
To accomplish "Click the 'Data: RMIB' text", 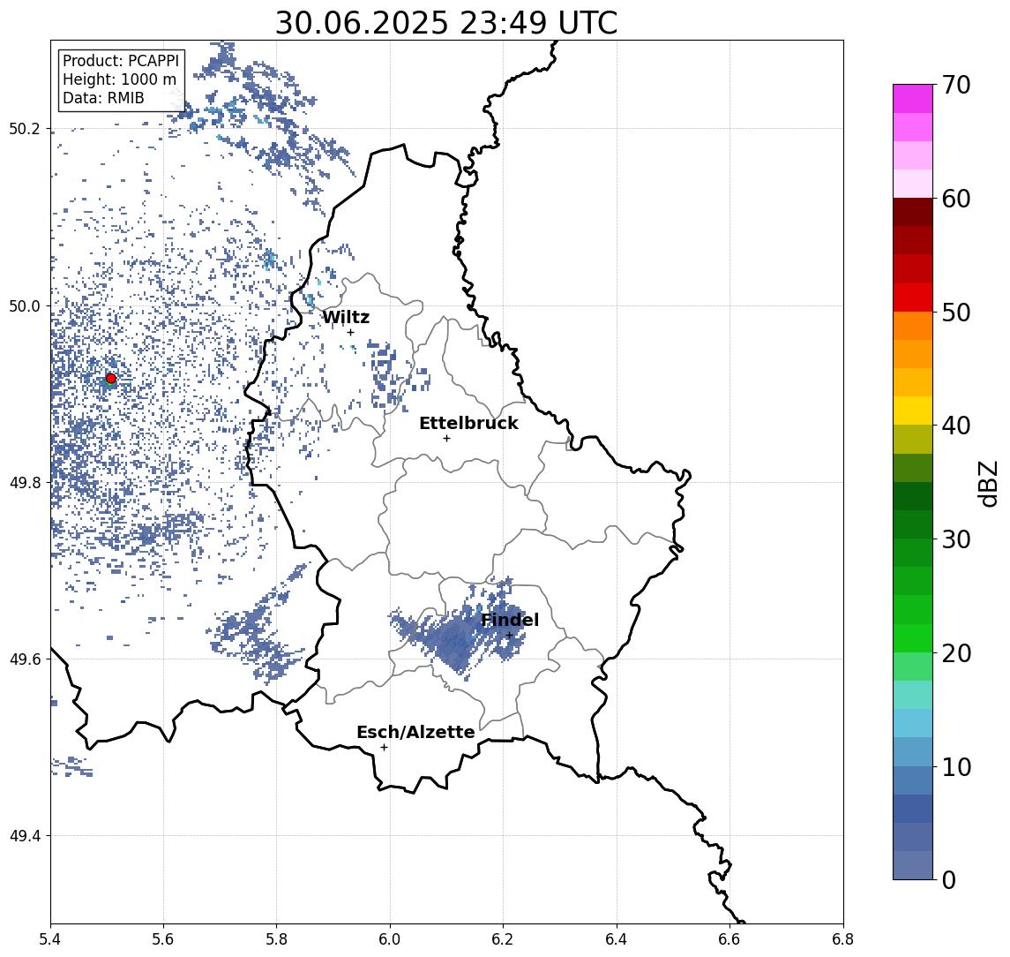I will pyautogui.click(x=103, y=98).
